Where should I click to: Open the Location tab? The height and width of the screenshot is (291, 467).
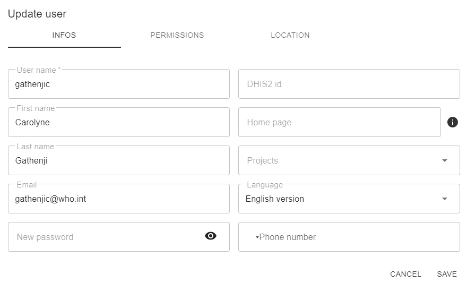click(x=290, y=35)
